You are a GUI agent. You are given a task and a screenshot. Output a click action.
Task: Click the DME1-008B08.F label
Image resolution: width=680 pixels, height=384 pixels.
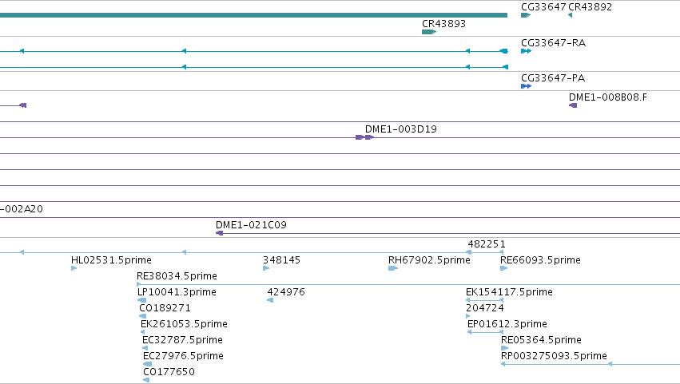tap(607, 97)
